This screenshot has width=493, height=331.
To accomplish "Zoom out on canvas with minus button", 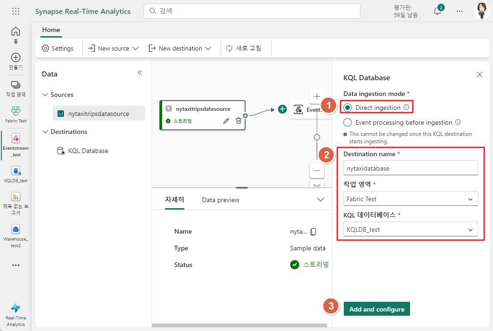I will click(x=317, y=171).
